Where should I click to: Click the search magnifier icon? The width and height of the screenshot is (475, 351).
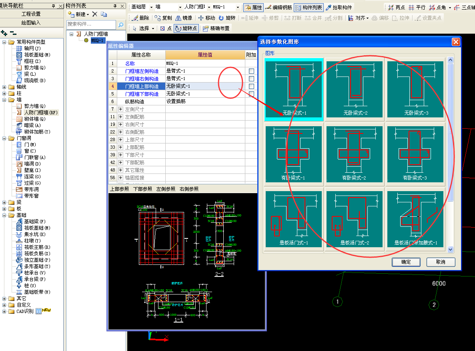pyautogui.click(x=120, y=24)
